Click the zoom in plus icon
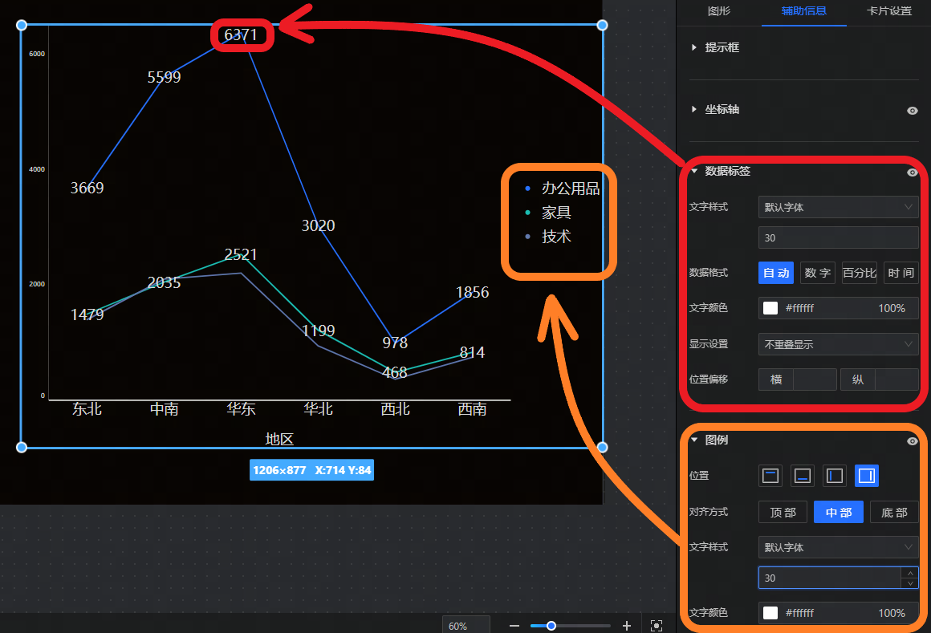The width and height of the screenshot is (931, 633). pyautogui.click(x=627, y=626)
